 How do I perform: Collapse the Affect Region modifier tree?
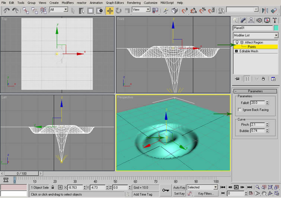[x=241, y=42]
